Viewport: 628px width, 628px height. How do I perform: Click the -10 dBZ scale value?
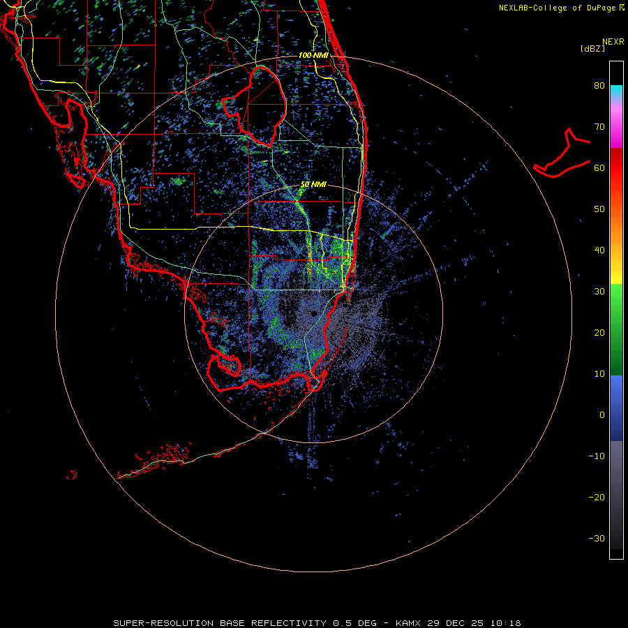click(x=597, y=456)
